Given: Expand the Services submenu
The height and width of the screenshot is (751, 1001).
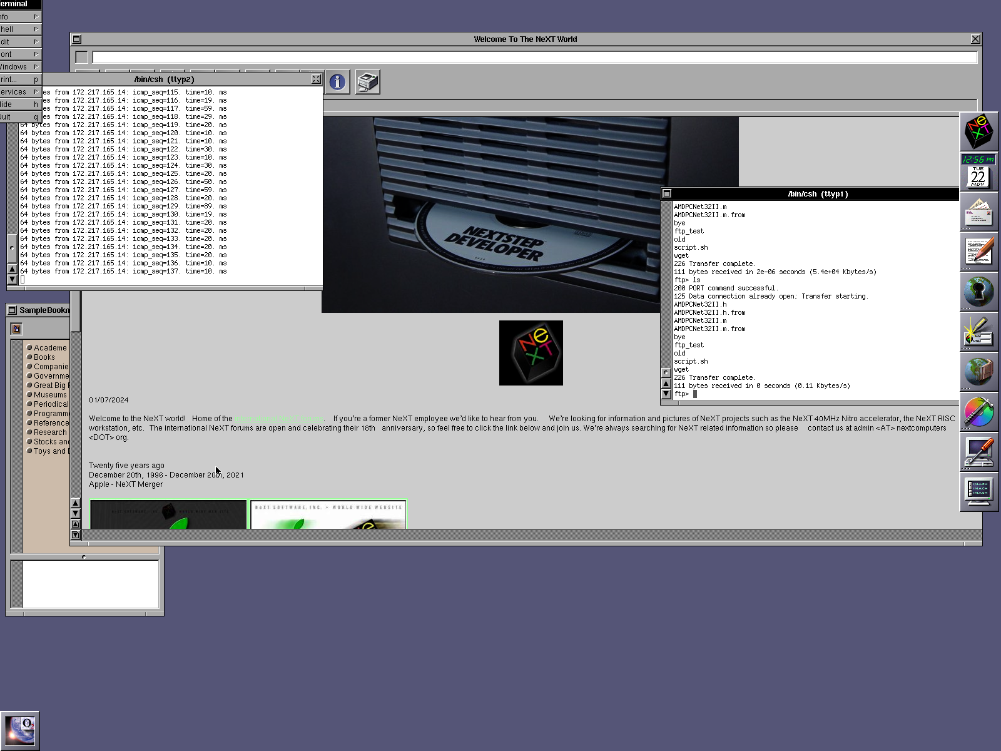Looking at the screenshot, I should 20,92.
